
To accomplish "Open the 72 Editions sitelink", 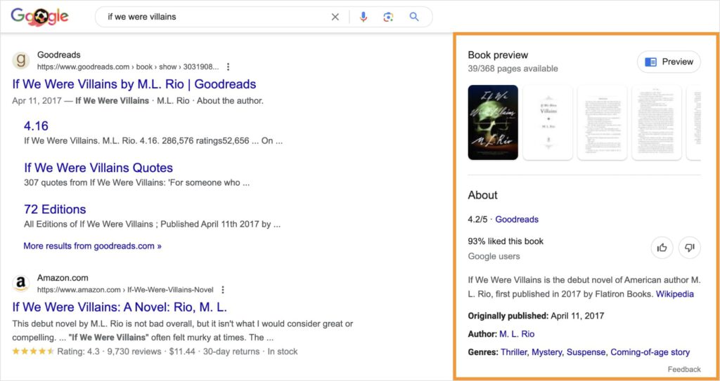I will (55, 209).
